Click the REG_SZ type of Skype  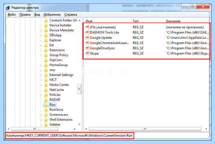[138, 53]
